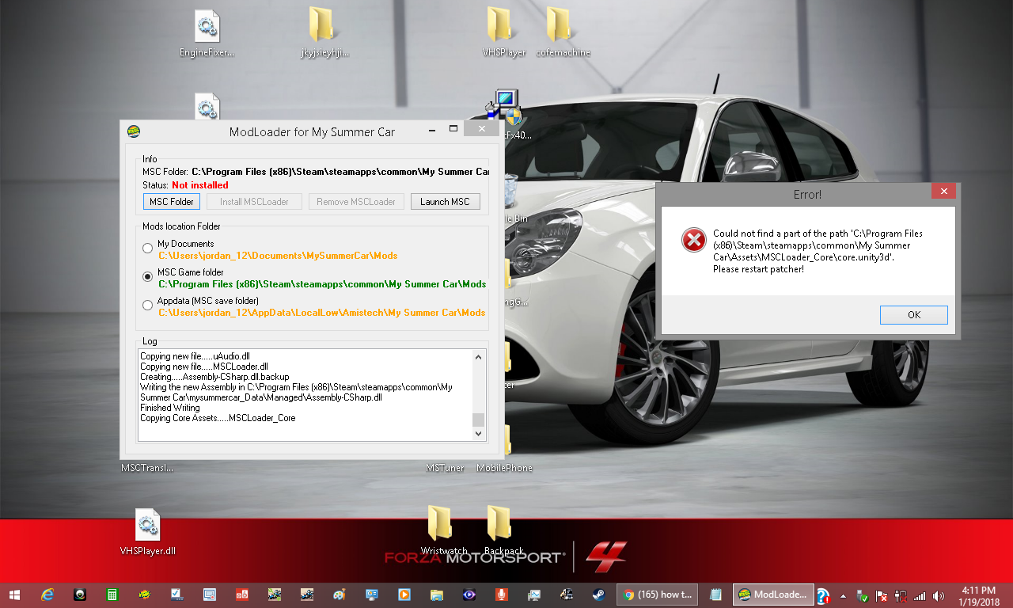
Task: Select MSC Game folder mods location
Action: pyautogui.click(x=148, y=277)
